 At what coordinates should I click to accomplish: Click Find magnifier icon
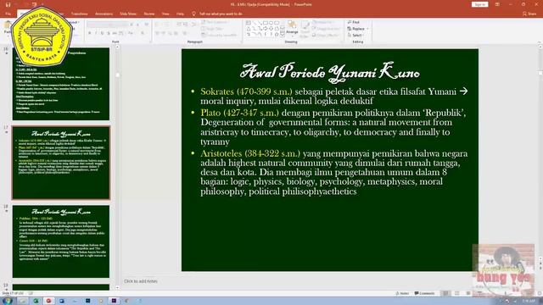point(350,22)
